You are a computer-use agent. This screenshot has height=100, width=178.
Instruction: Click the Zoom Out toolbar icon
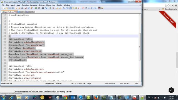click(53, 8)
